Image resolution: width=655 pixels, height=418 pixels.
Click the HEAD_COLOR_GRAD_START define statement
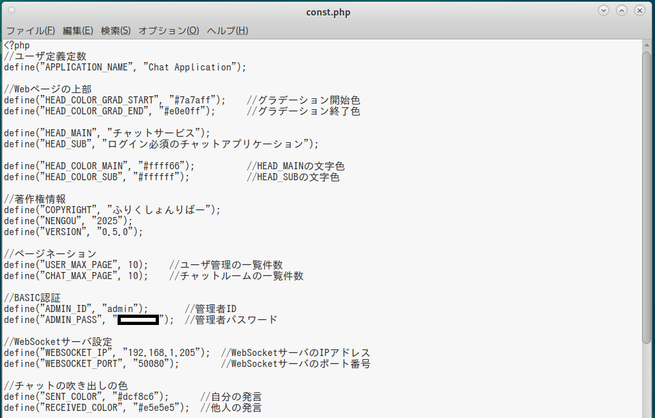[115, 100]
